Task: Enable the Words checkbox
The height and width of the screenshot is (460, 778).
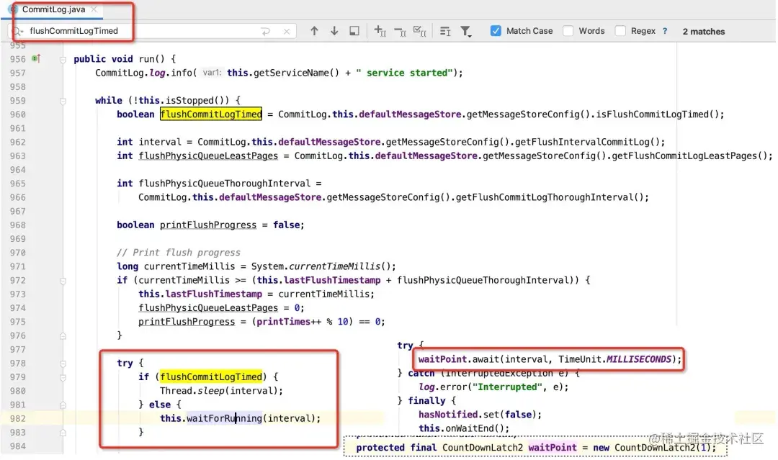Action: [x=568, y=31]
